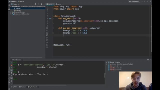Click PlyerGPS breadcrumb in navigation bar
Screen dimensions: 160x90
point(13,1)
